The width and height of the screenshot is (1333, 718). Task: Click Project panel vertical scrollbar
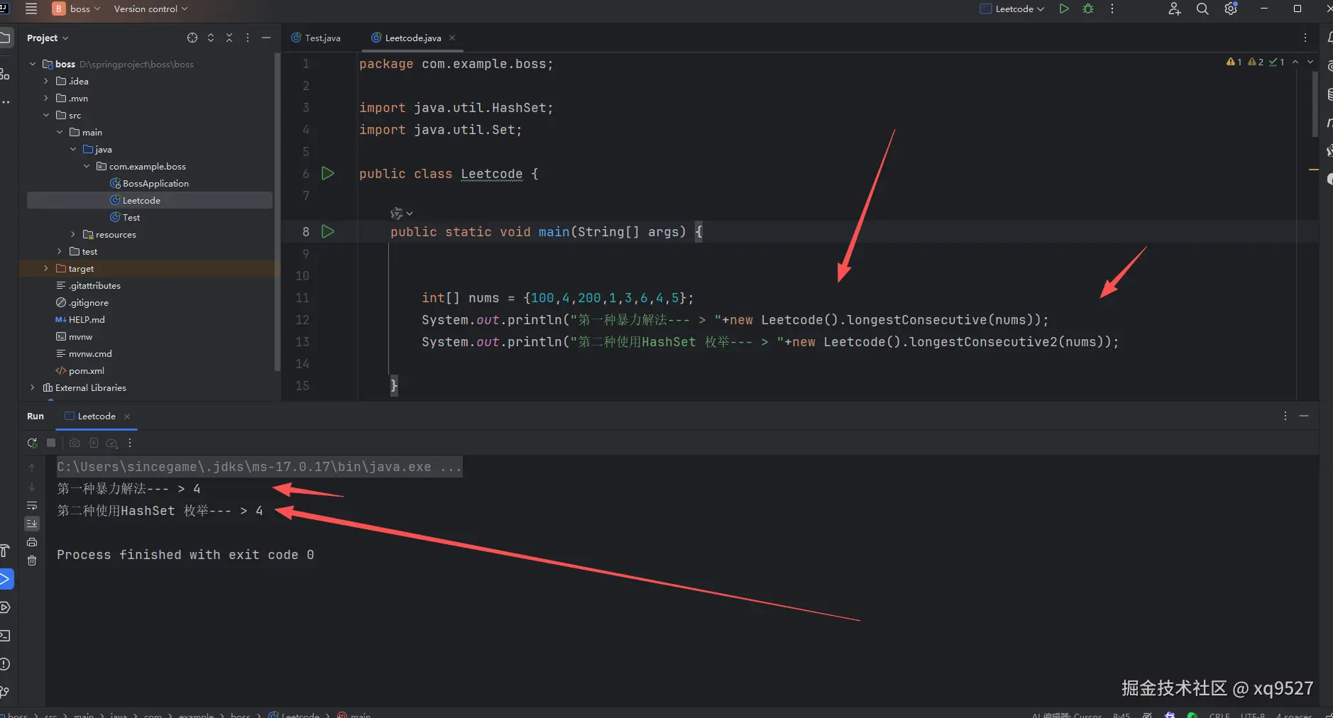(x=277, y=213)
